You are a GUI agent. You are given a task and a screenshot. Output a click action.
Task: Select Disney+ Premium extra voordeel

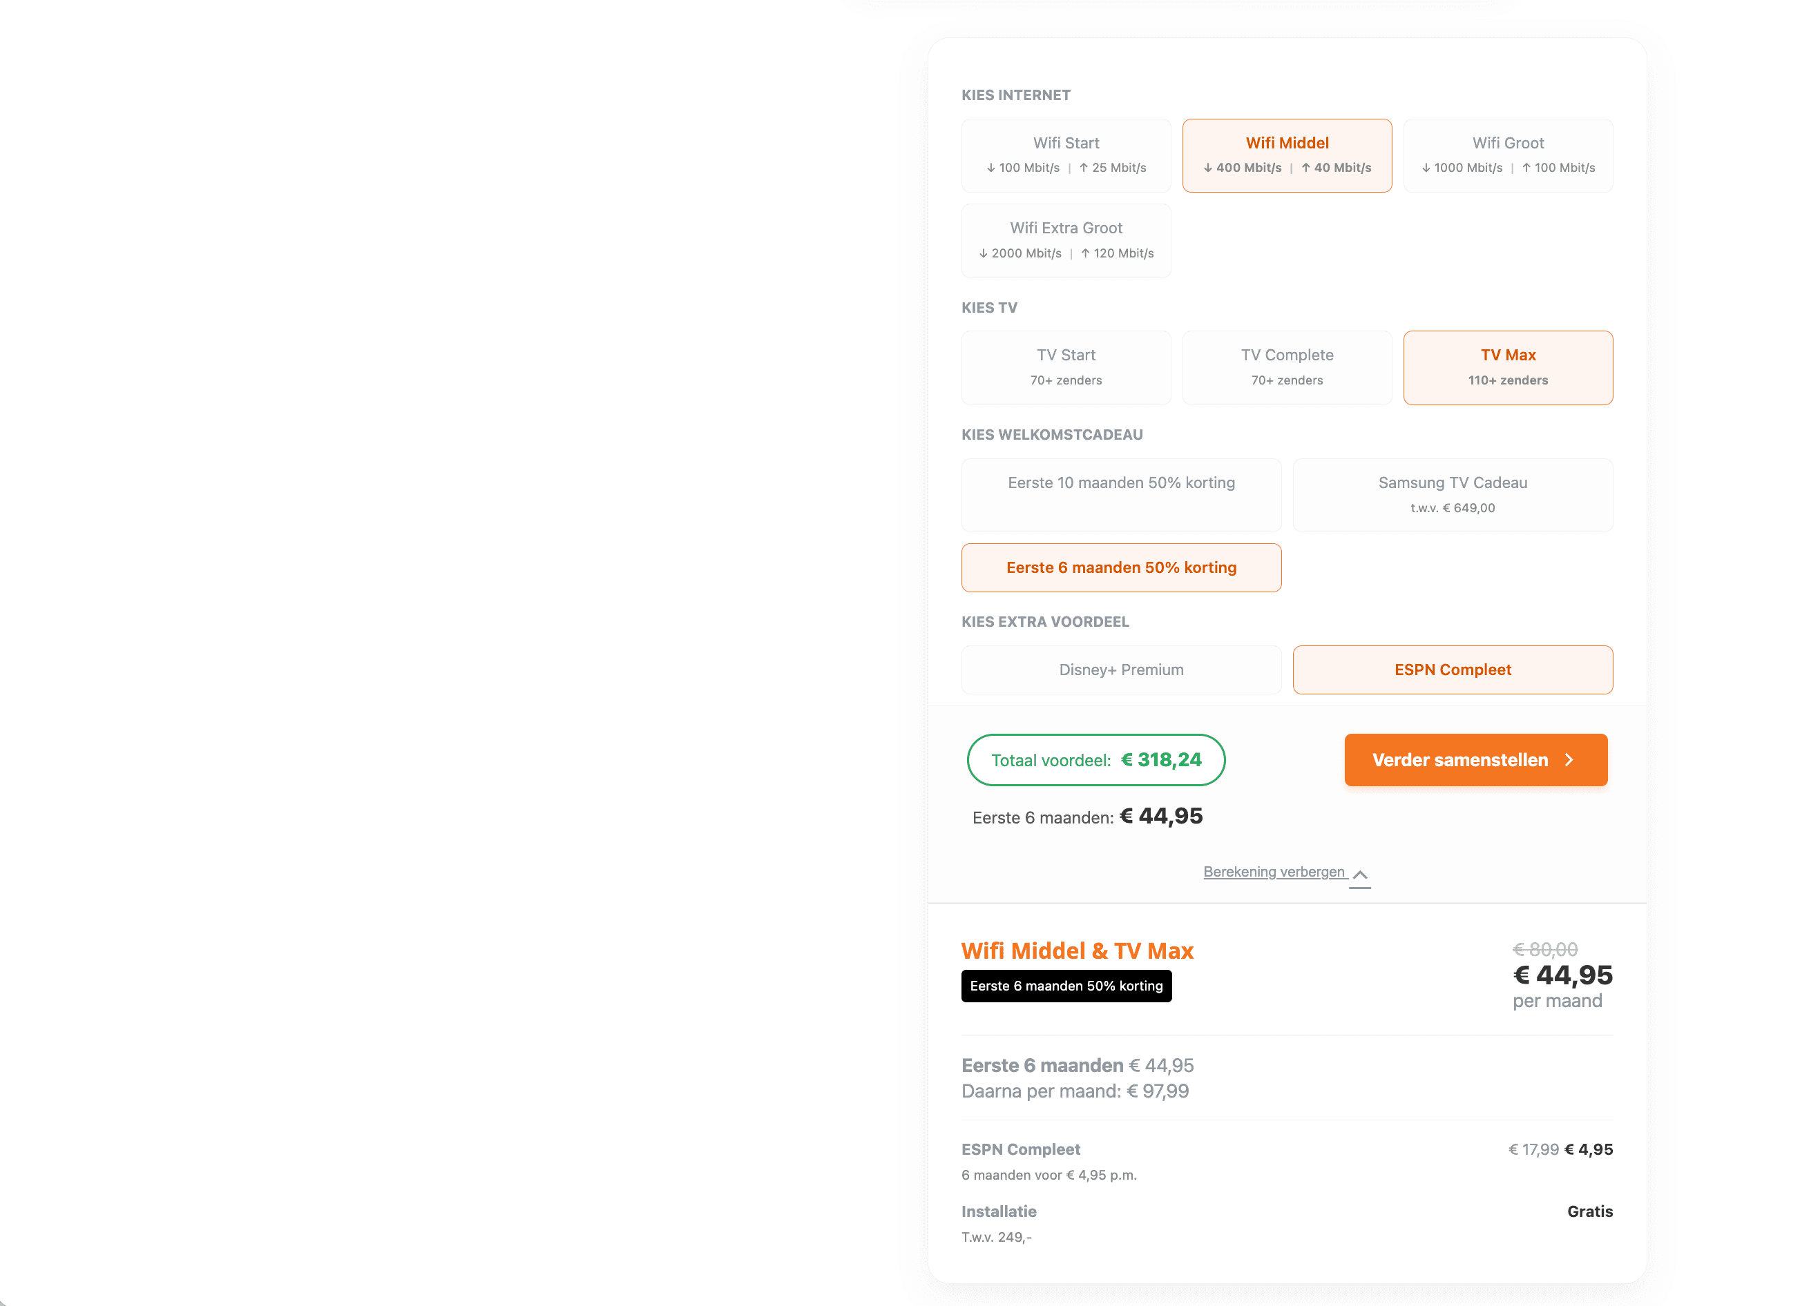tap(1120, 670)
